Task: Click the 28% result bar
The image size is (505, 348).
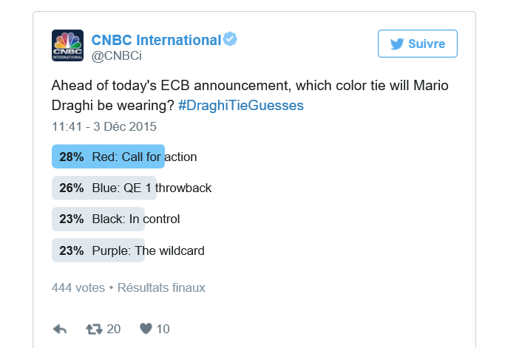Action: coord(72,157)
